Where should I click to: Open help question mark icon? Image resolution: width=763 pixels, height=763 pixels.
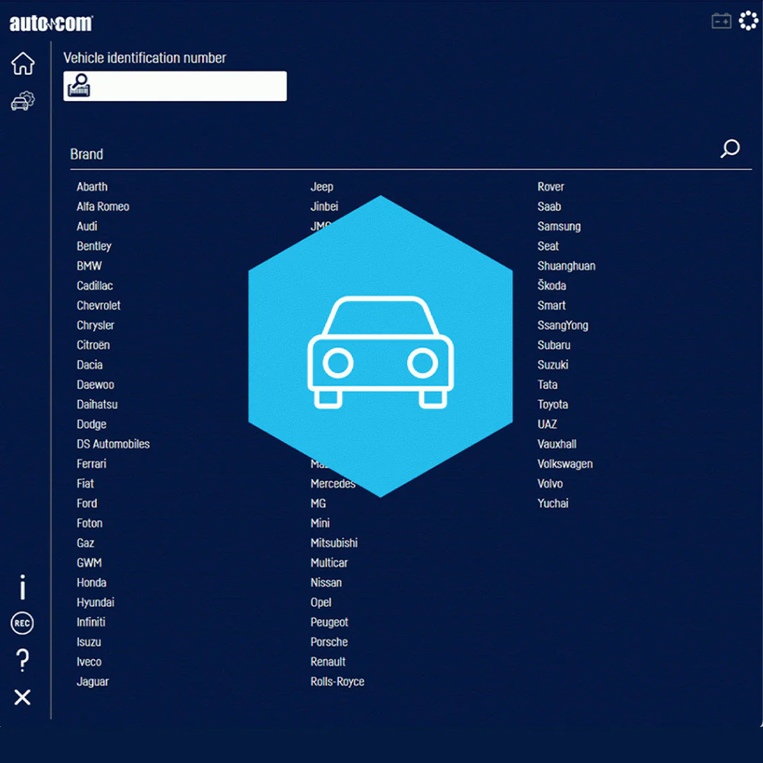coord(23,661)
